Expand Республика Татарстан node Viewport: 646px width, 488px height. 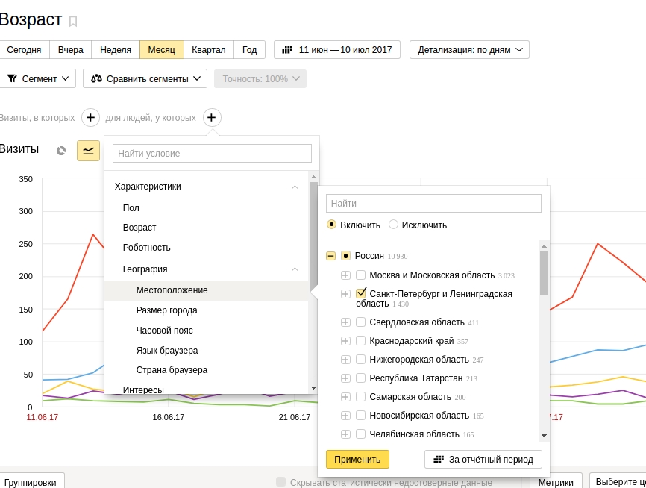coord(345,378)
